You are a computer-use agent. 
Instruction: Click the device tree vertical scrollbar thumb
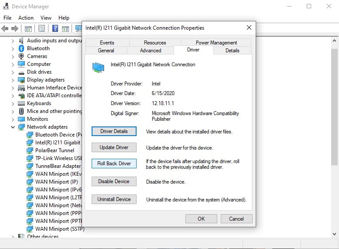coord(335,107)
